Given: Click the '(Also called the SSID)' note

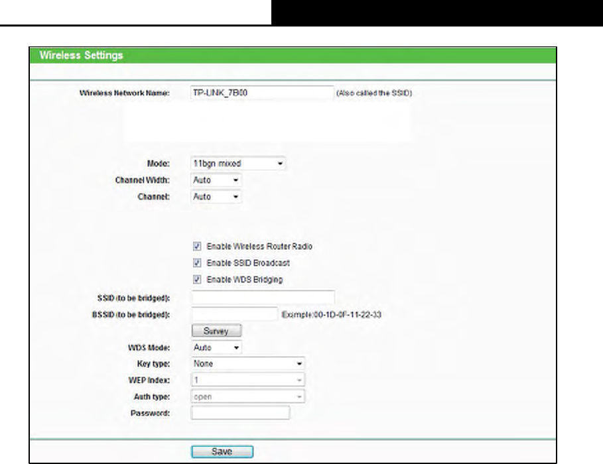Looking at the screenshot, I should [374, 93].
